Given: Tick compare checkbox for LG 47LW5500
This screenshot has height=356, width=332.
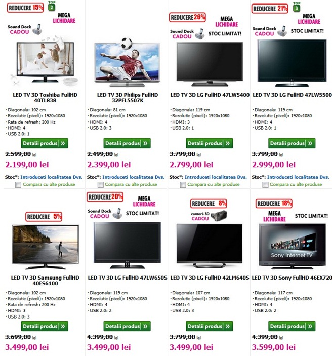Looking at the screenshot, I should click(265, 185).
